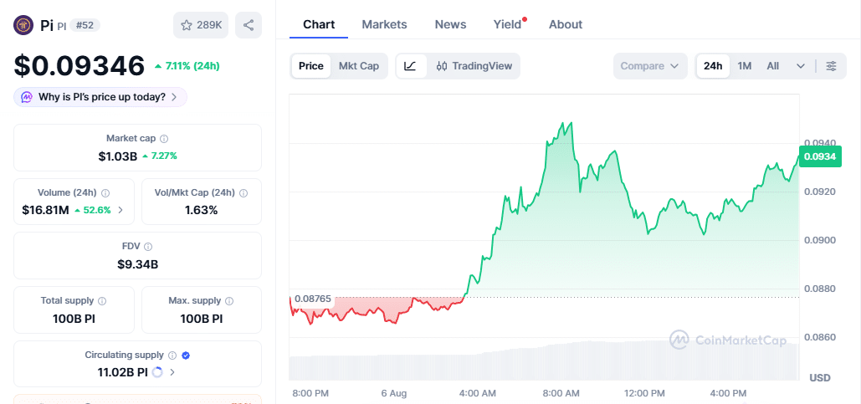Screen dimensions: 861x404
Task: Add Pi to watchlist via star button
Action: tap(201, 25)
